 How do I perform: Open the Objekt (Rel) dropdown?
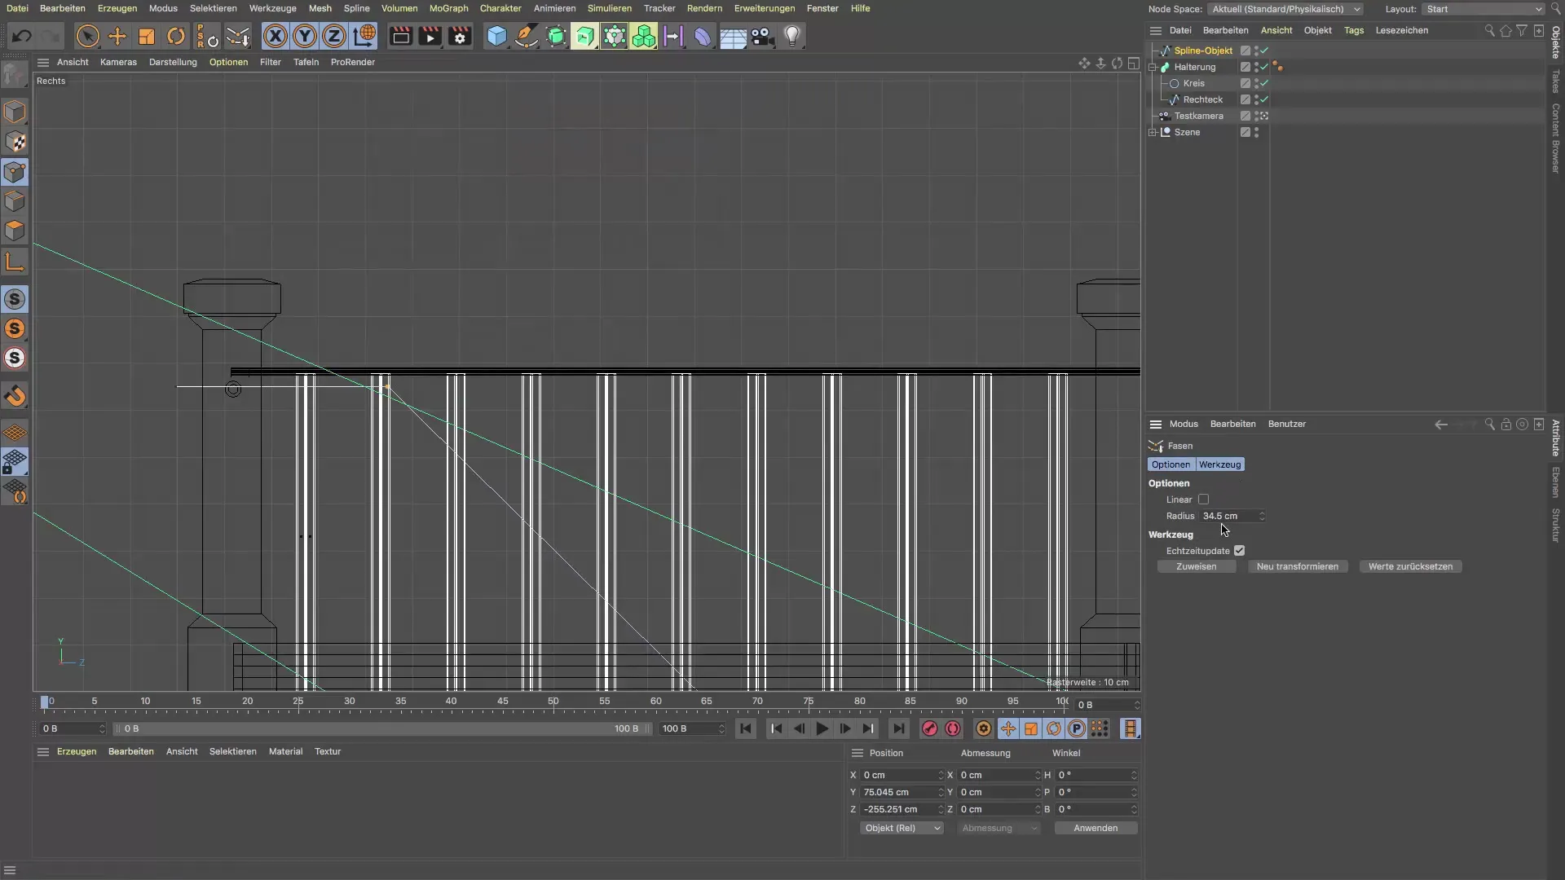click(x=902, y=828)
